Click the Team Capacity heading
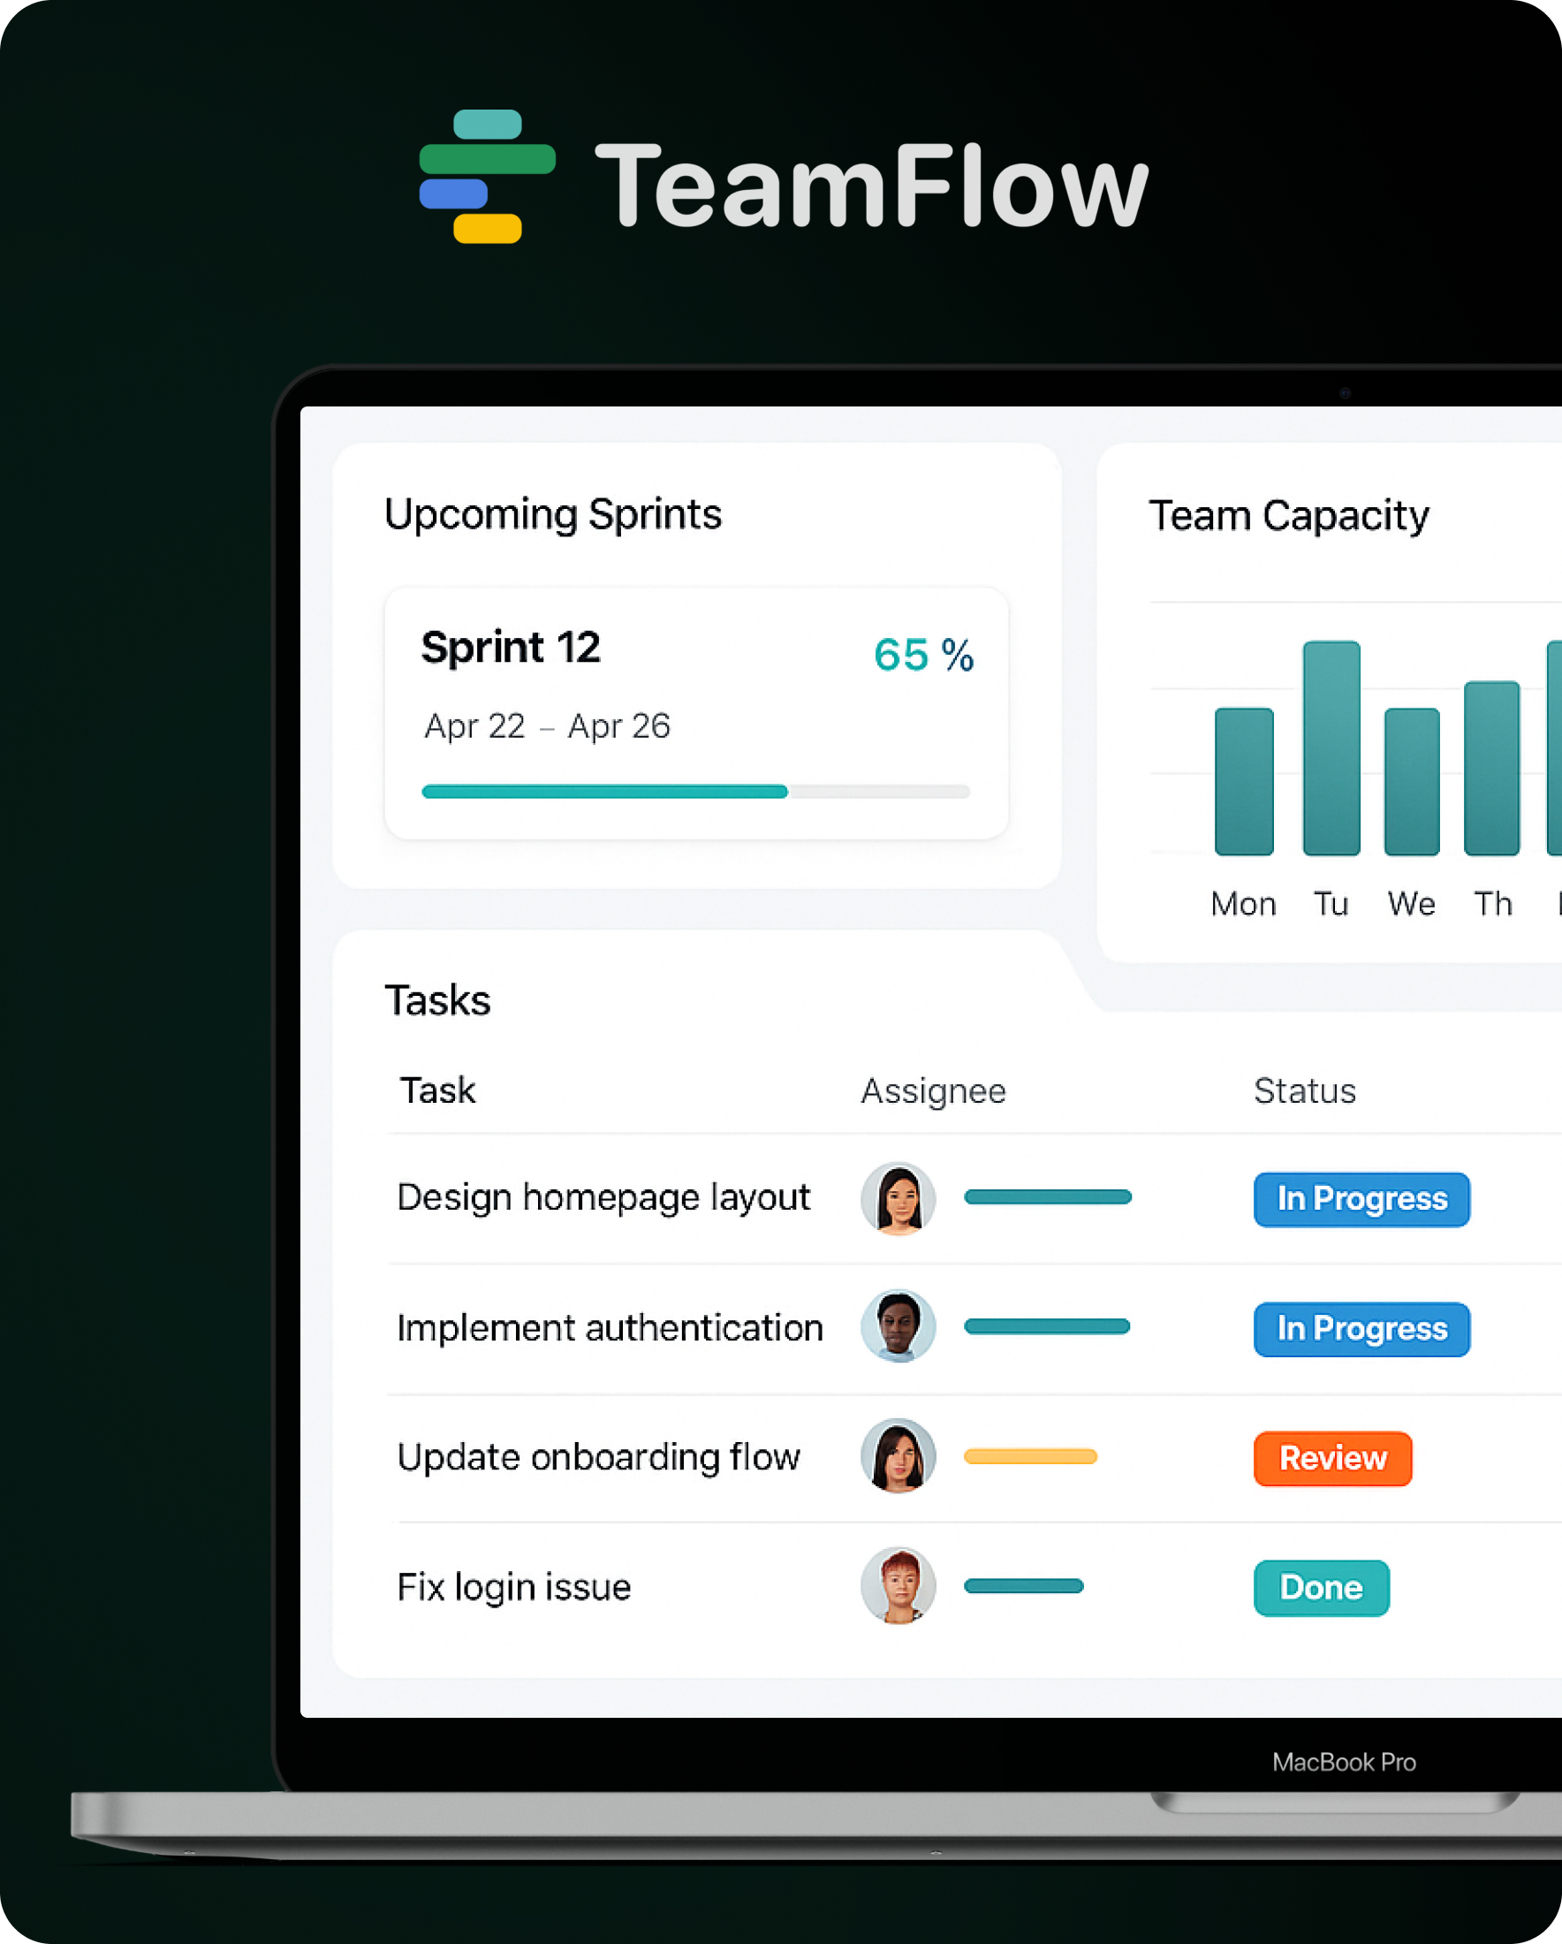 point(1288,516)
